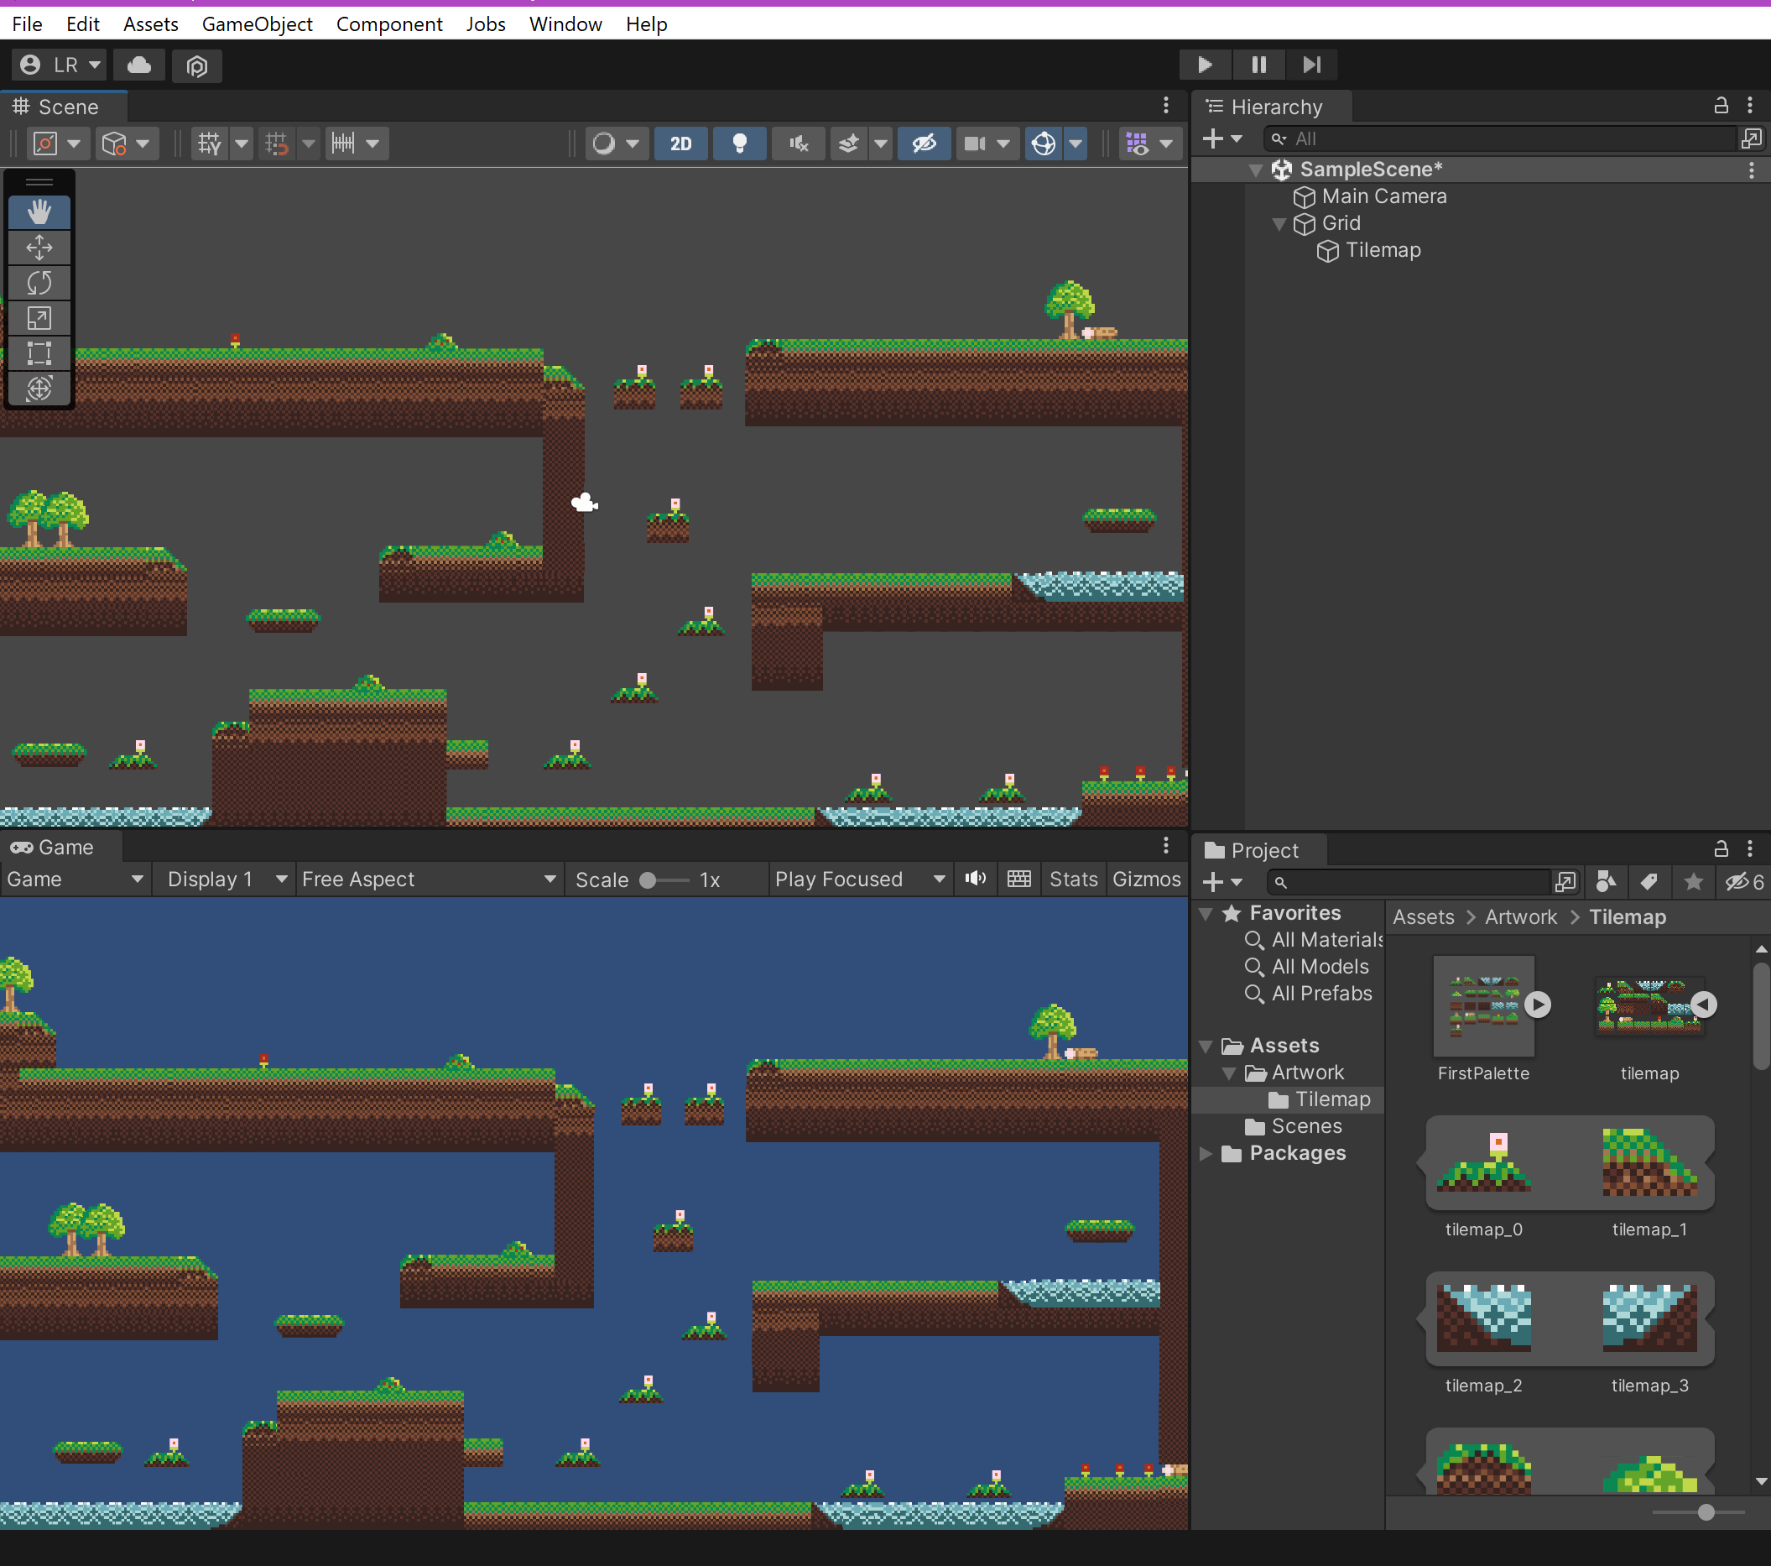Screen dimensions: 1771x1566
Task: Open the Unity Version Control icon
Action: coord(196,65)
